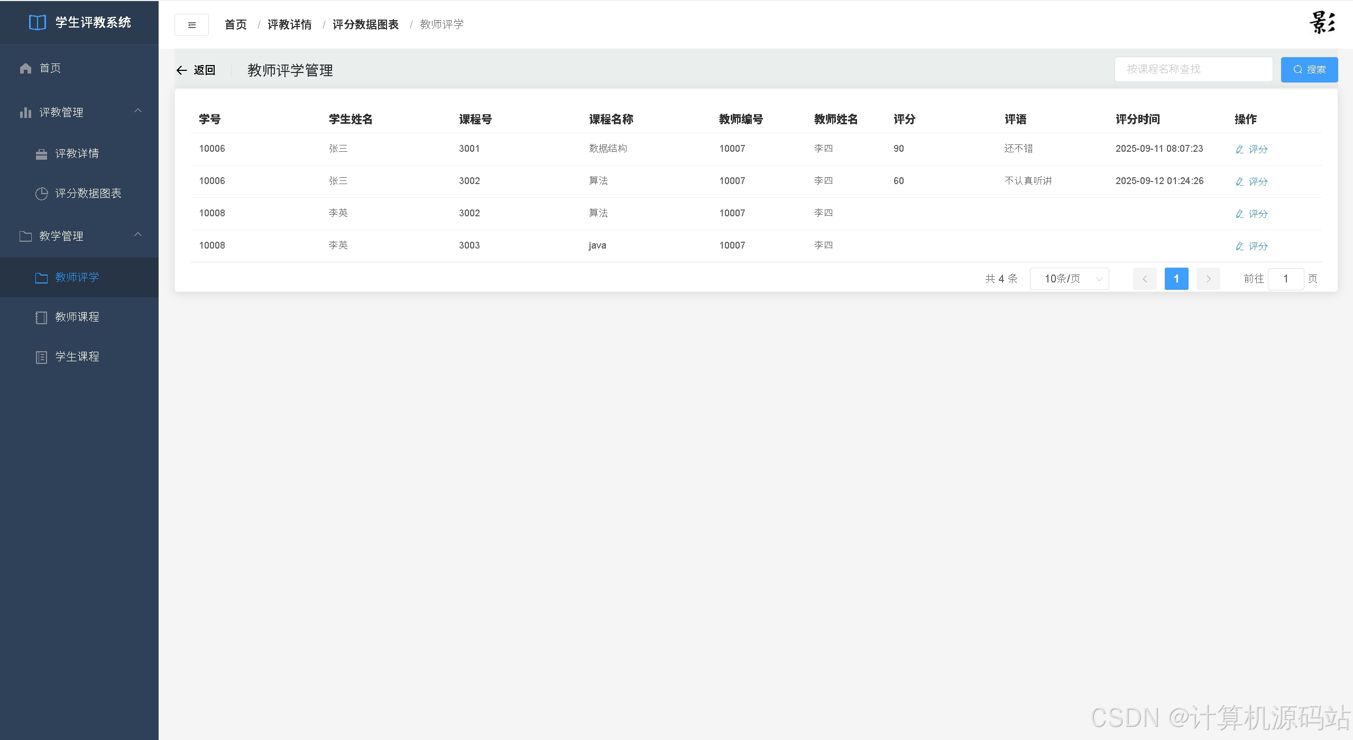The height and width of the screenshot is (740, 1353).
Task: Click the pie chart icon for 评分数据图表
Action: (x=41, y=194)
